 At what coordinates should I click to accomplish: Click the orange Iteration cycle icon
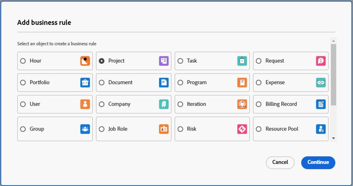coord(242,104)
